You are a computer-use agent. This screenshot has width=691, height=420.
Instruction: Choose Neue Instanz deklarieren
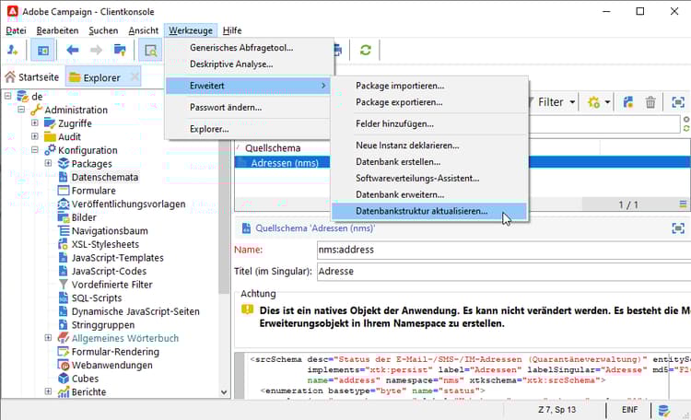point(429,146)
